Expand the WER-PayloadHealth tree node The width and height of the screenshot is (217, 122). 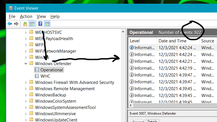click(26, 39)
